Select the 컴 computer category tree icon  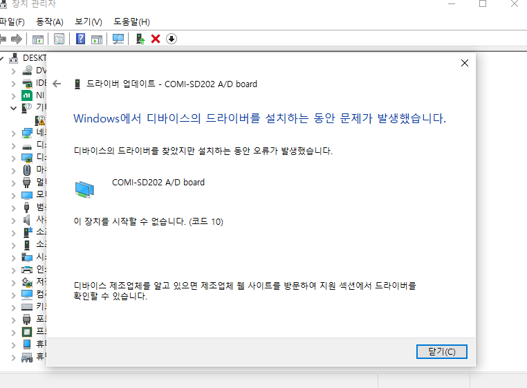[x=27, y=295]
